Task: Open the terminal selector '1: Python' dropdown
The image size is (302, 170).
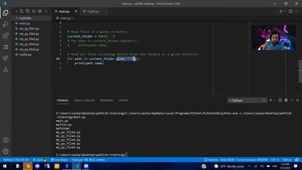Action: pos(247,101)
